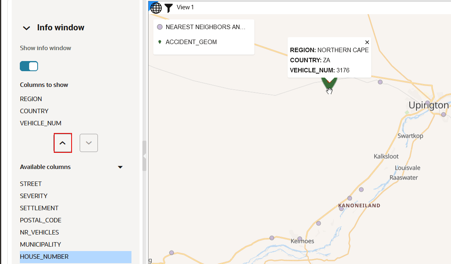This screenshot has width=451, height=264.
Task: Click the NEAREST NEIGHBORS circle in the legend
Action: click(160, 27)
